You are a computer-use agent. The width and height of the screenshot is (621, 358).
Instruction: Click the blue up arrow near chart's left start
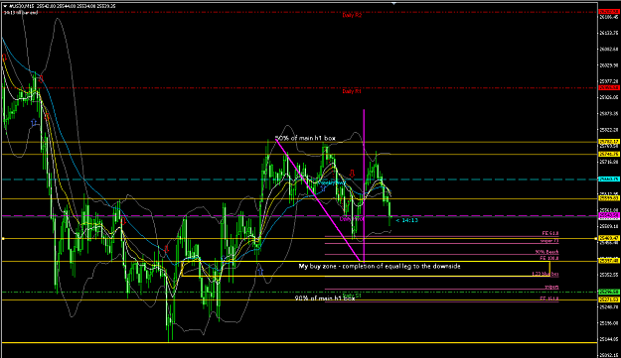[x=34, y=123]
